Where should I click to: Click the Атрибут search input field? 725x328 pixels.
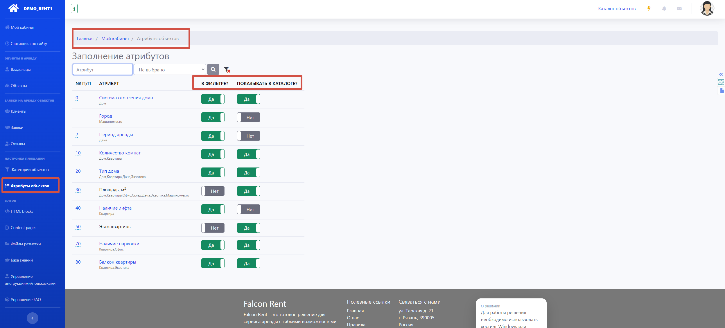click(x=103, y=70)
